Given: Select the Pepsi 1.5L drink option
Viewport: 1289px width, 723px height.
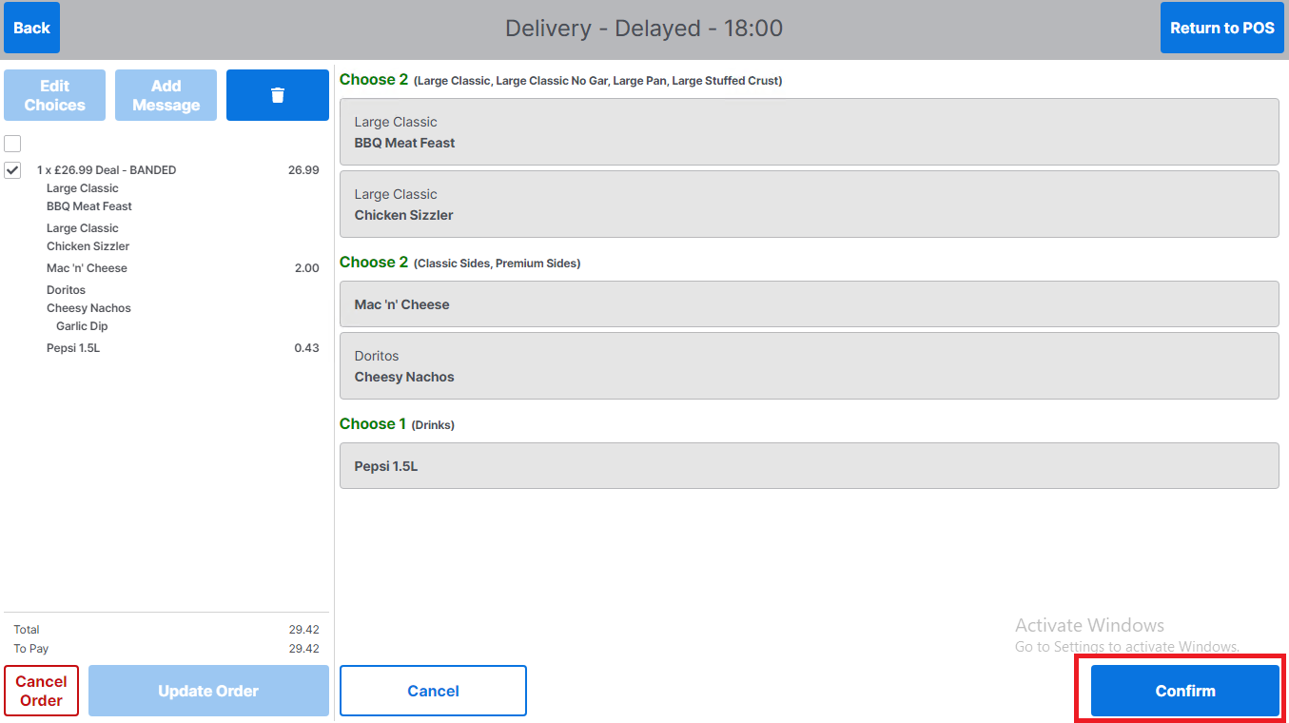Looking at the screenshot, I should coord(809,466).
